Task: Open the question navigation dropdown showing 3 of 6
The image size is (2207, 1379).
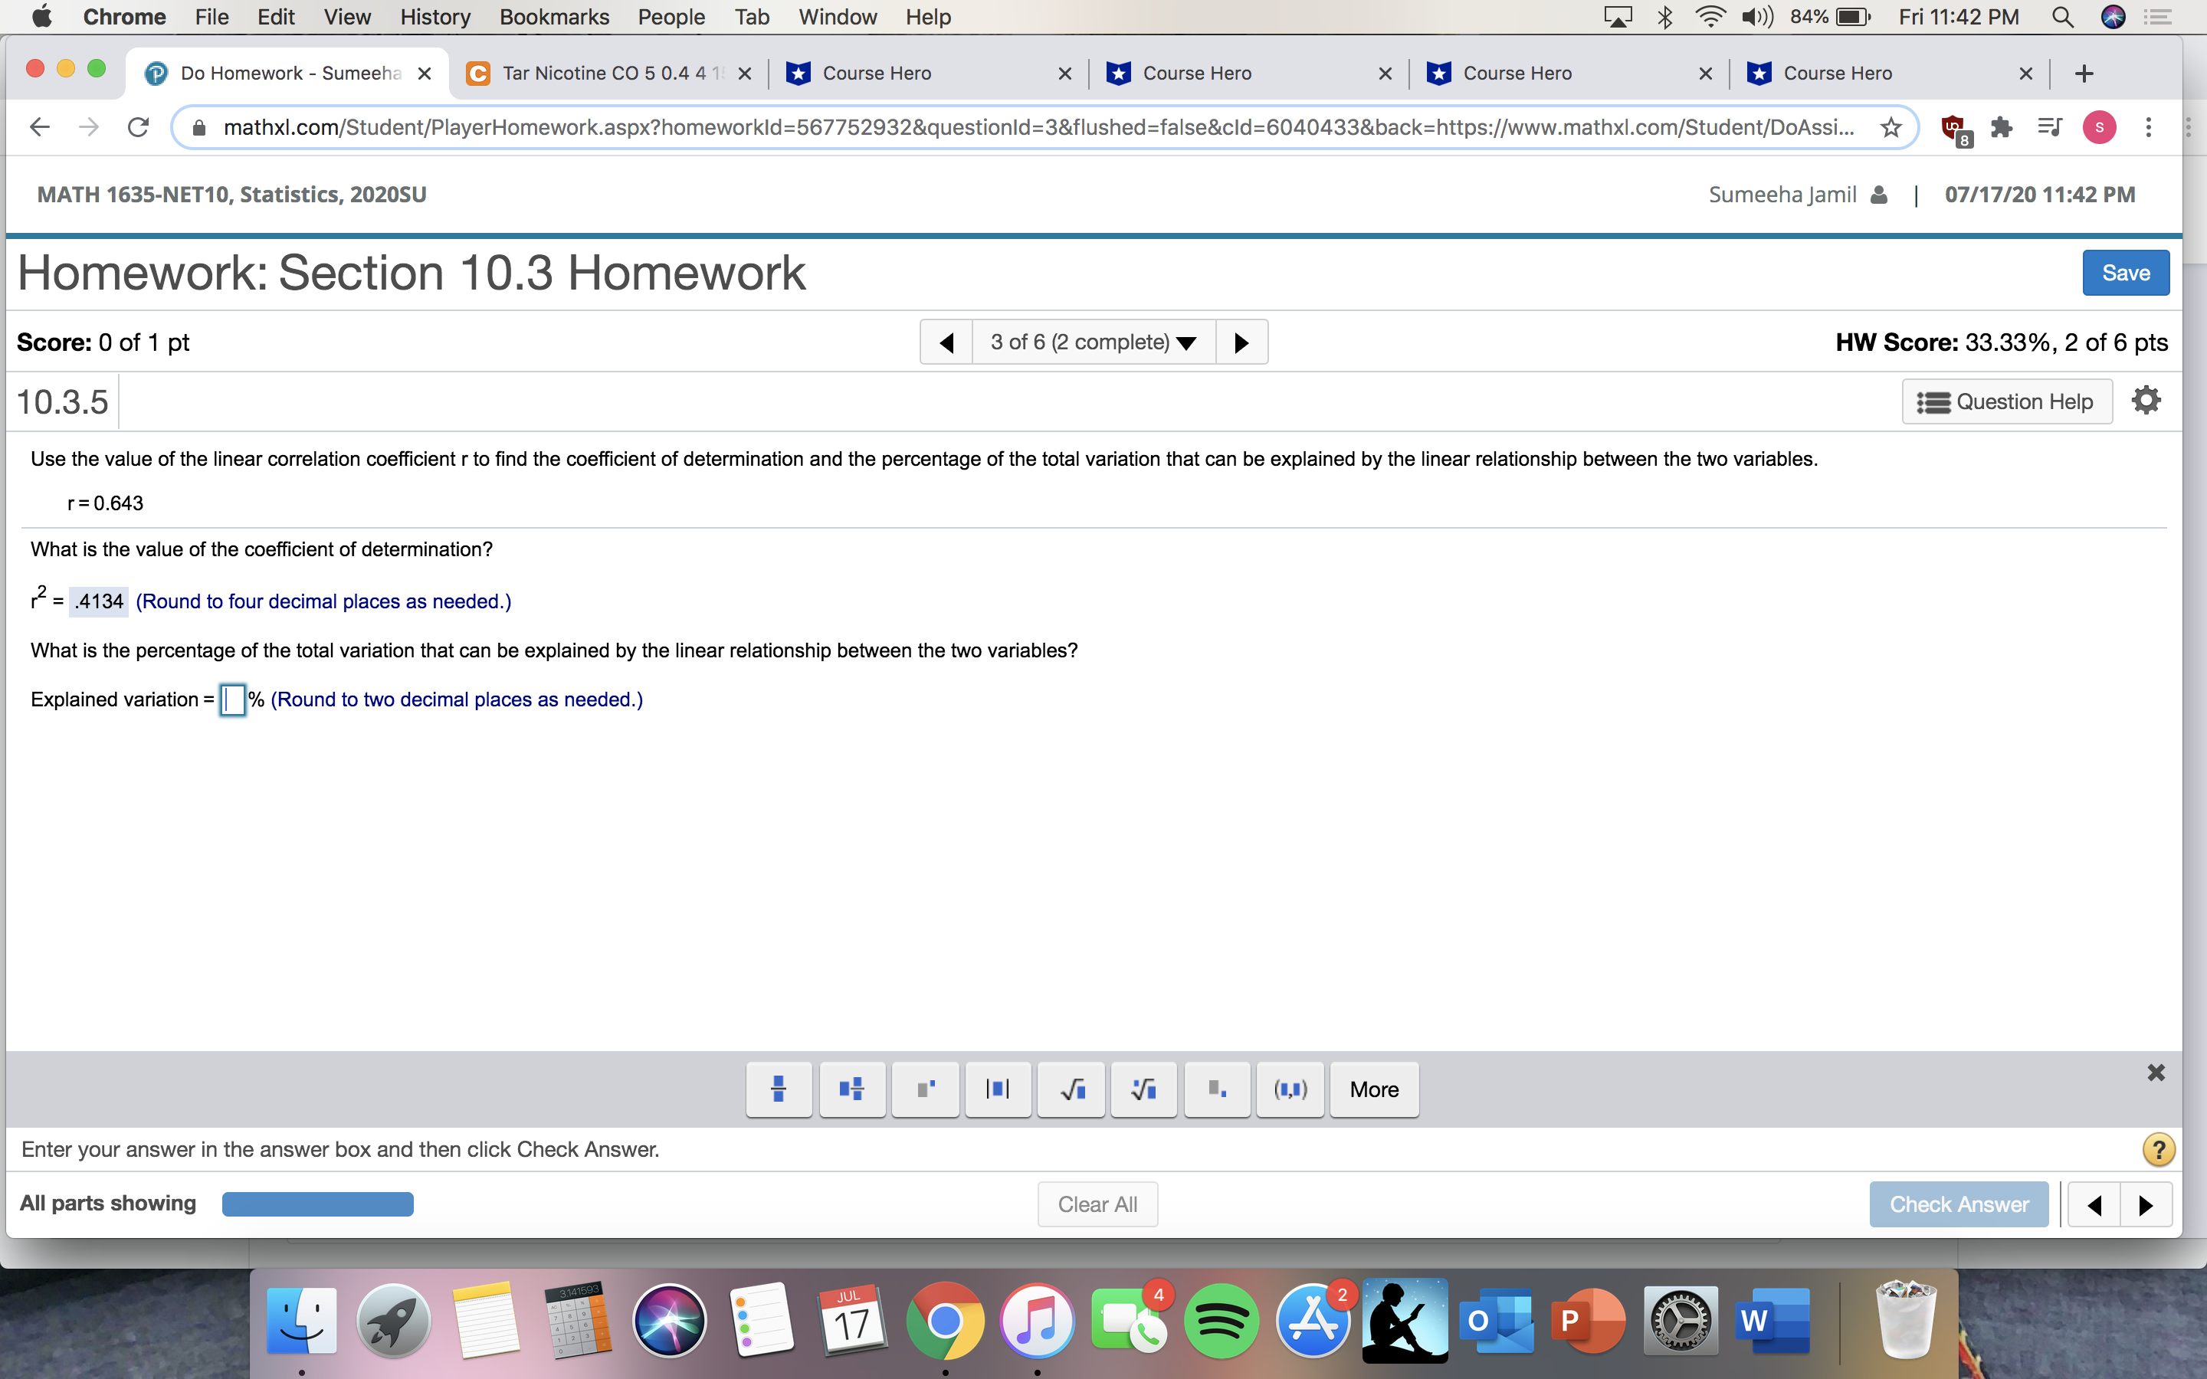Action: point(1094,341)
